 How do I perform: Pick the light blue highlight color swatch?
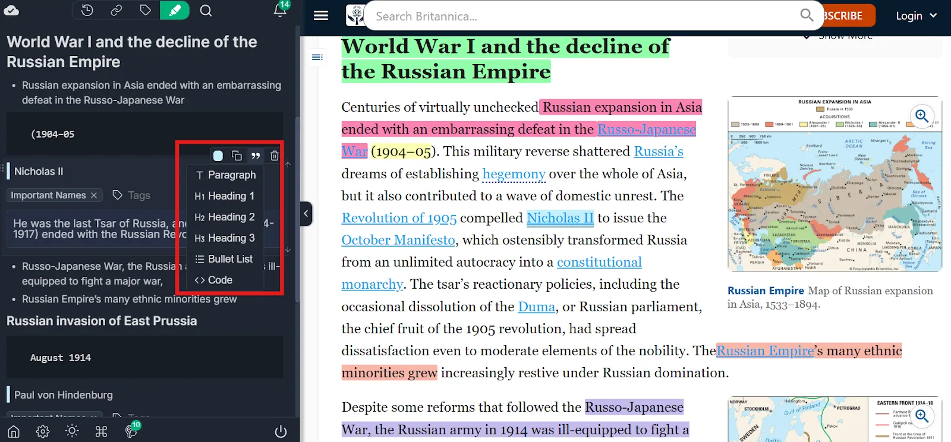pos(218,156)
